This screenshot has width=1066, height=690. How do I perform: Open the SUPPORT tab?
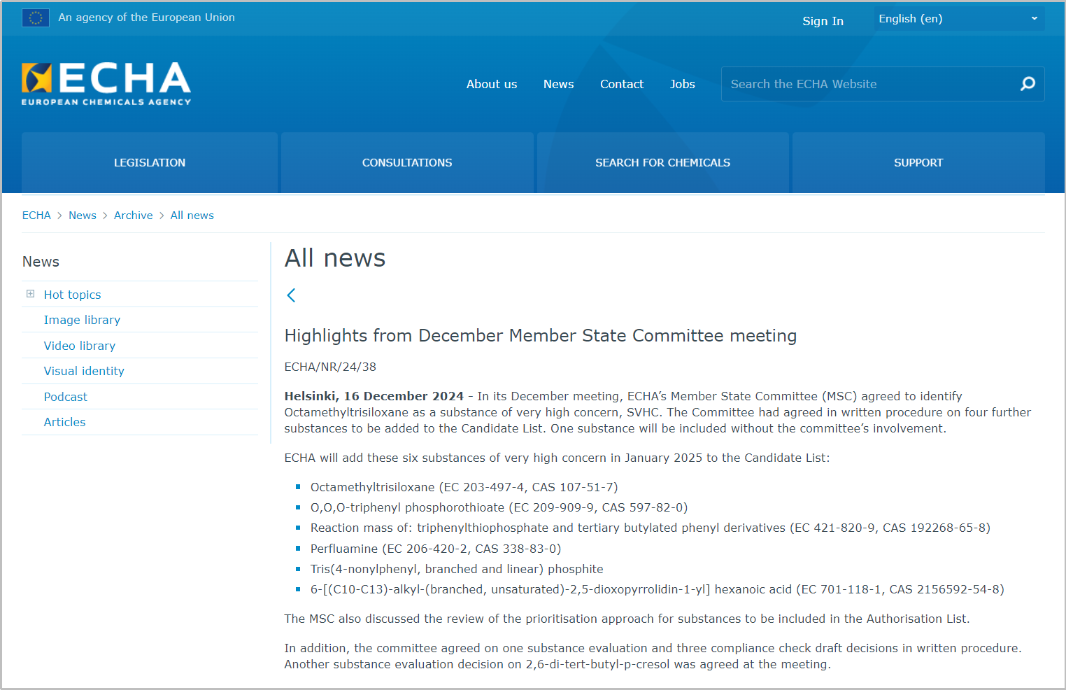pyautogui.click(x=918, y=162)
